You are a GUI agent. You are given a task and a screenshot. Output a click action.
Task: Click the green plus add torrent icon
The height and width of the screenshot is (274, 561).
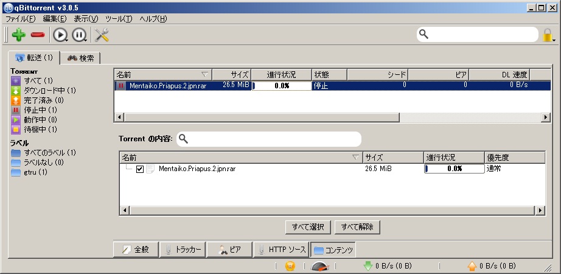click(18, 35)
